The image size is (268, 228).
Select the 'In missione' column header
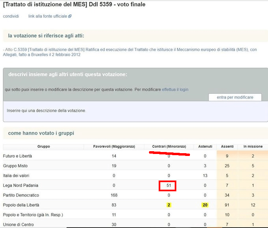[x=253, y=146]
